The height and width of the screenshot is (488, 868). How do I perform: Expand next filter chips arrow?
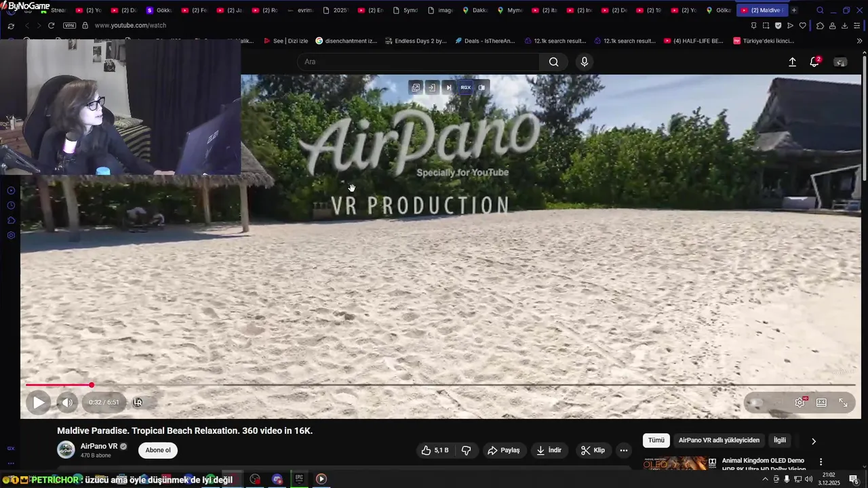coord(814,441)
